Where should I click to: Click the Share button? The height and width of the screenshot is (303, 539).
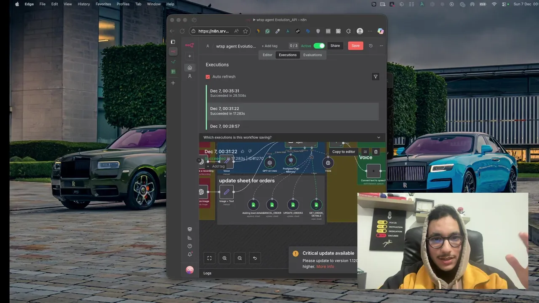click(x=335, y=45)
